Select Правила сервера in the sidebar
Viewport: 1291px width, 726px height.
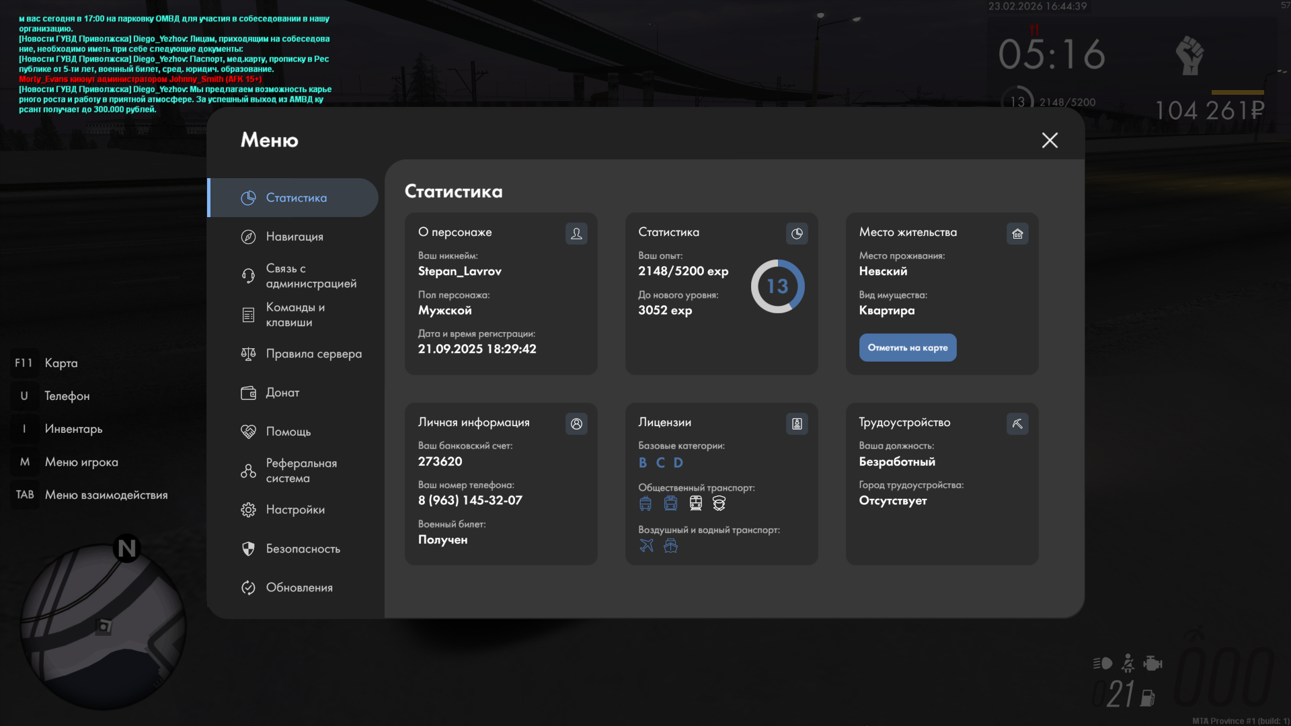pyautogui.click(x=313, y=354)
